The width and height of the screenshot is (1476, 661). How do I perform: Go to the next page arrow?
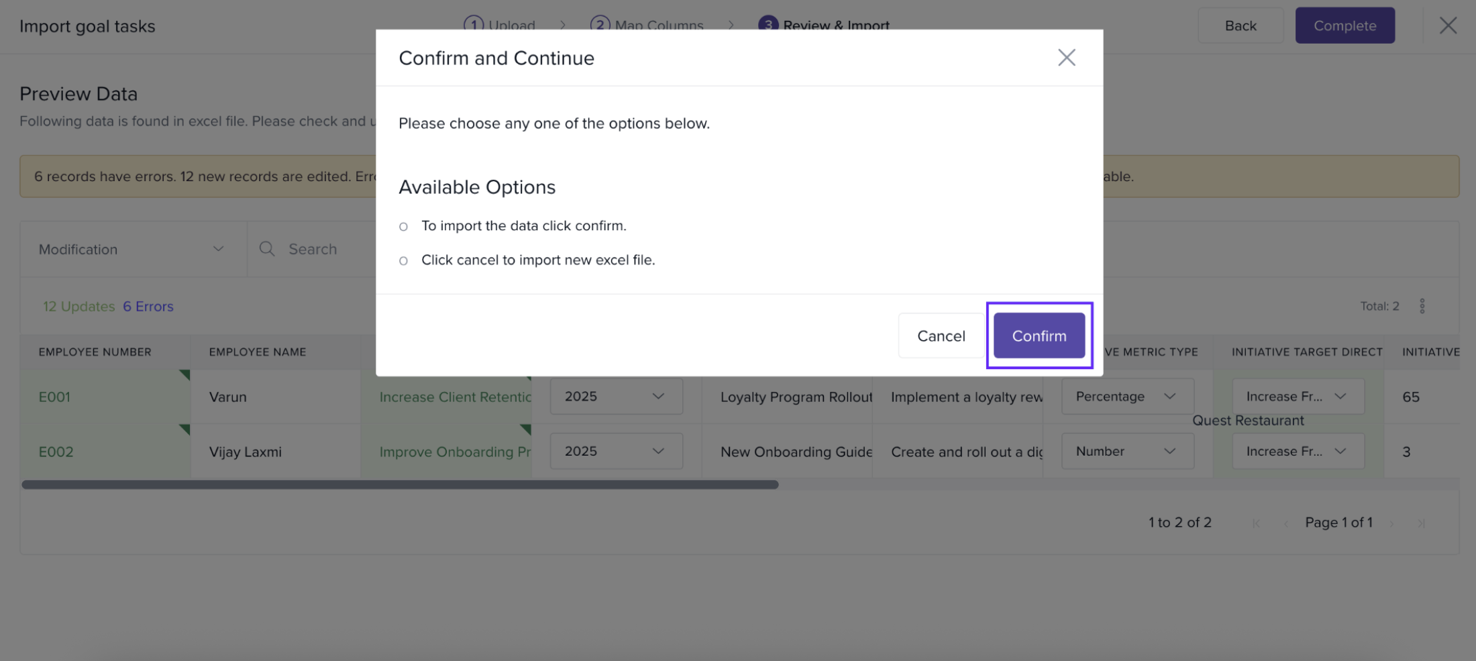click(1392, 523)
